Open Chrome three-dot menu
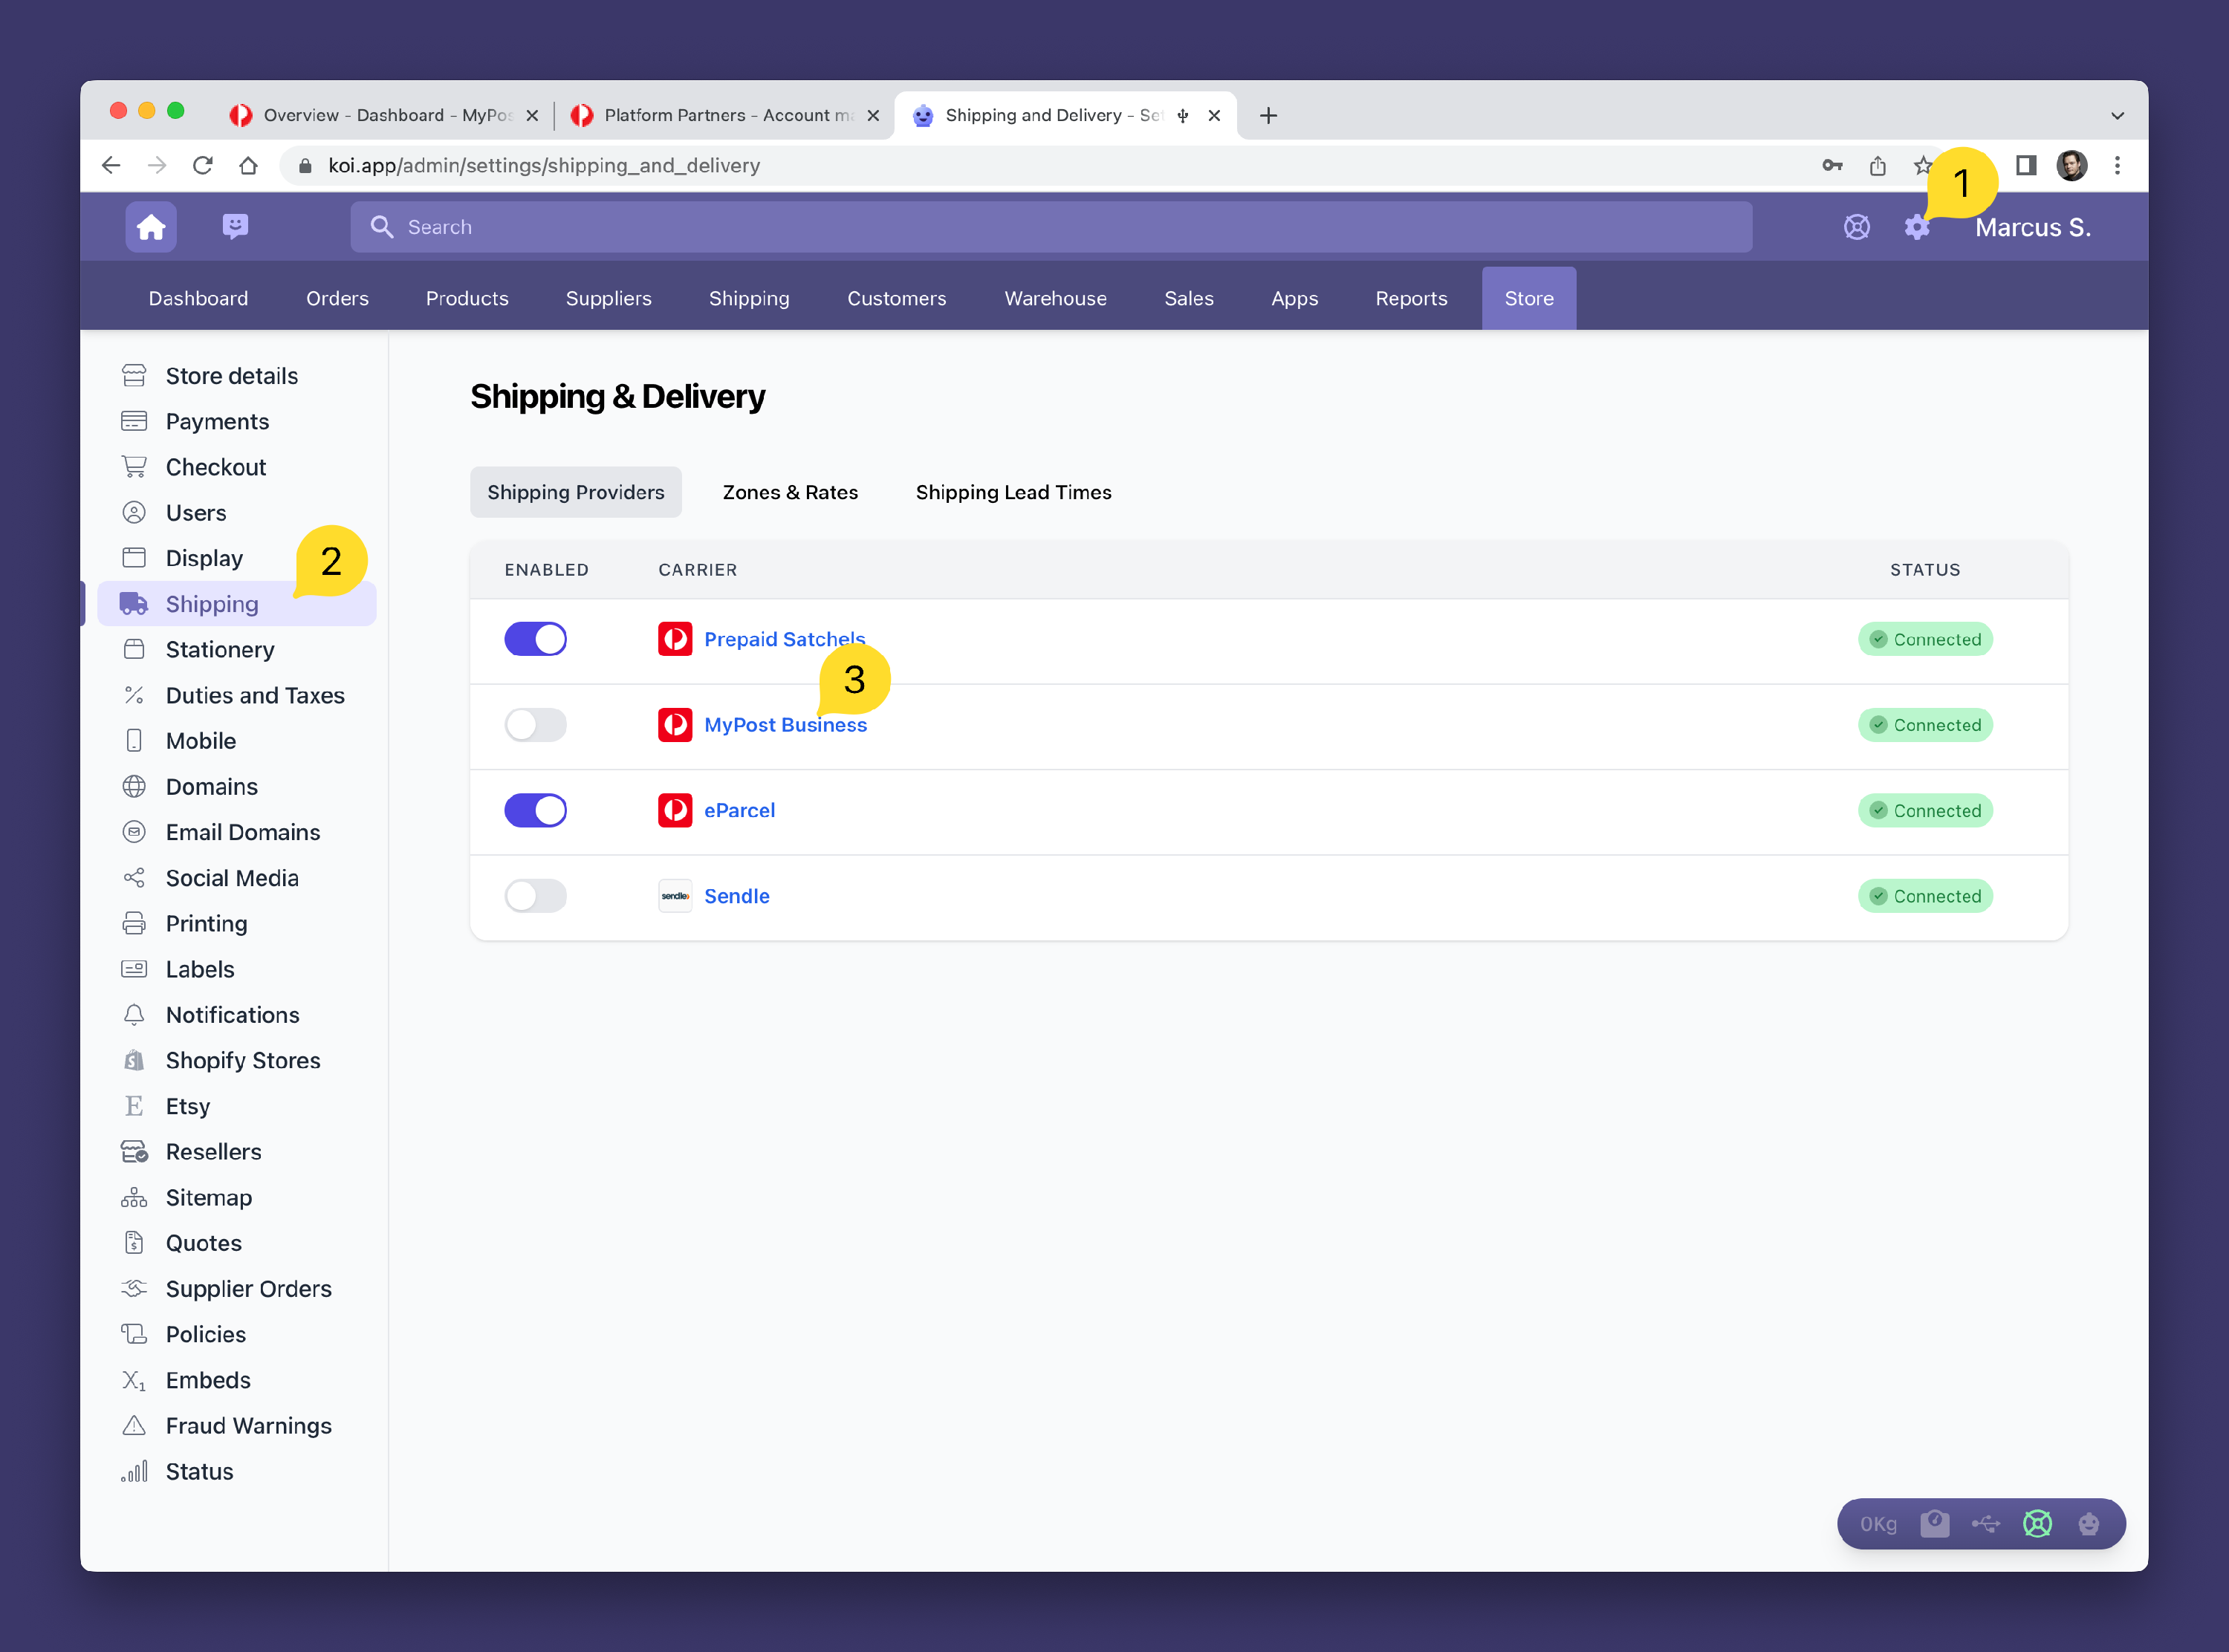The height and width of the screenshot is (1652, 2229). 2117,166
